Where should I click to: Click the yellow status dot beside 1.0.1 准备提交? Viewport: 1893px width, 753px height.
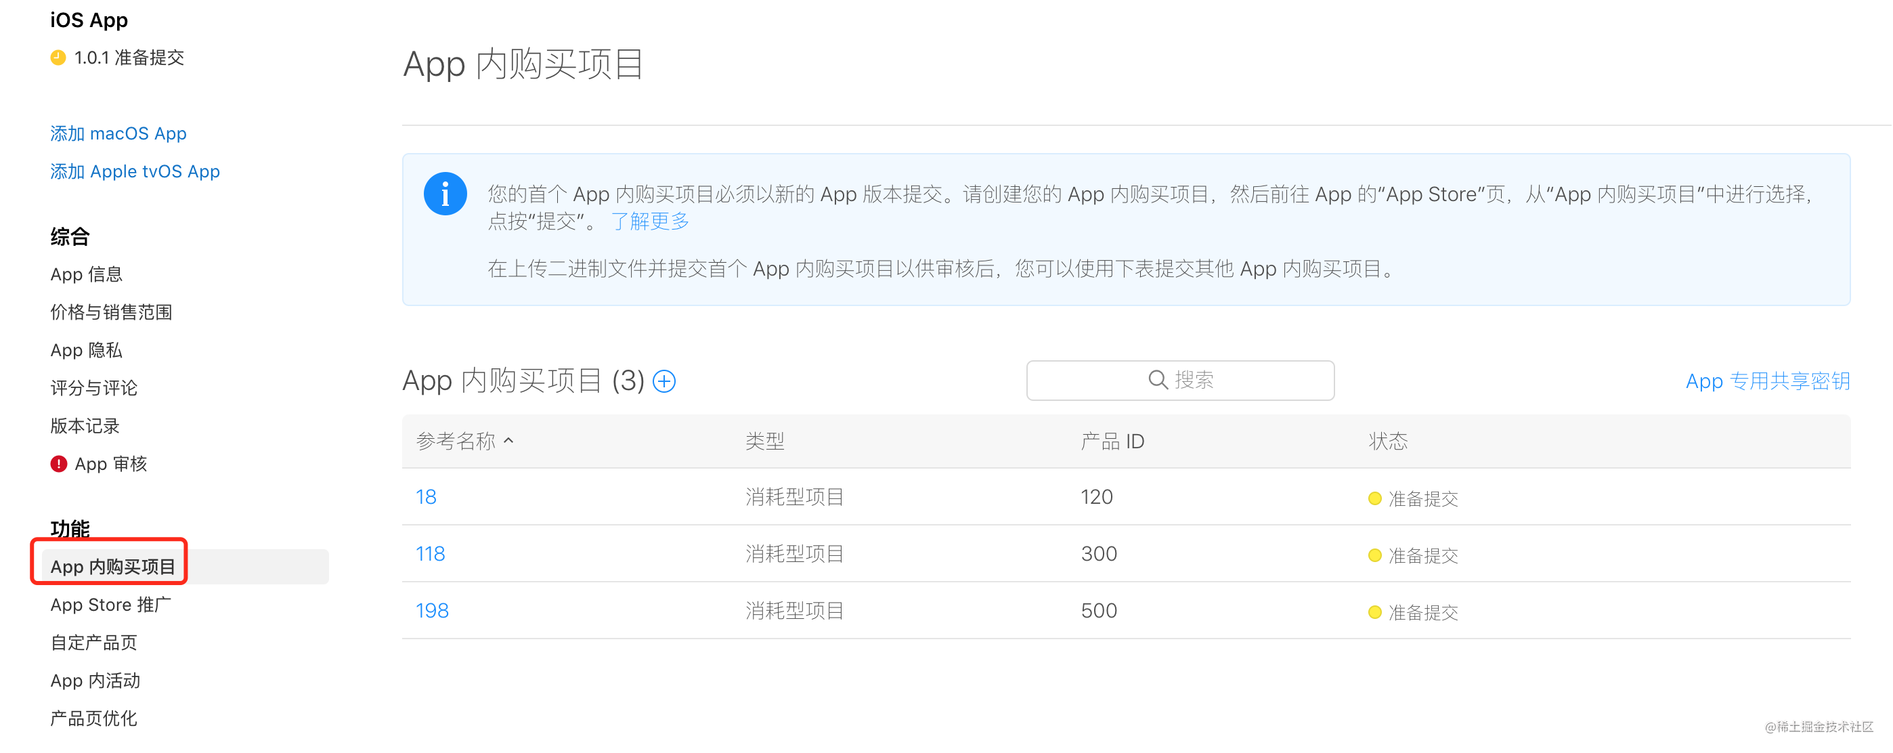click(58, 58)
